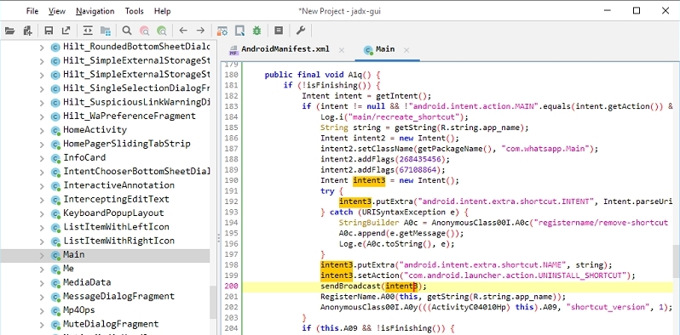
Task: Click the Open file folder icon
Action: [x=9, y=31]
